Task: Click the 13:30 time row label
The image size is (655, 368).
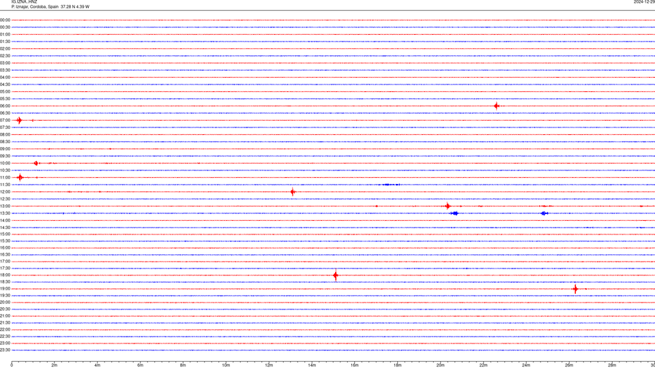Action: click(5, 213)
